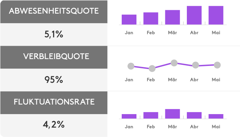This screenshot has height=137, width=240.
Task: Click the Mai label under Fluktuationsrate chart
Action: tap(216, 127)
